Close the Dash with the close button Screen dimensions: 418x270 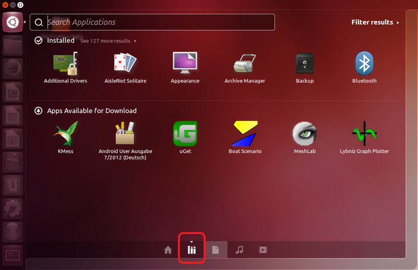click(x=5, y=5)
